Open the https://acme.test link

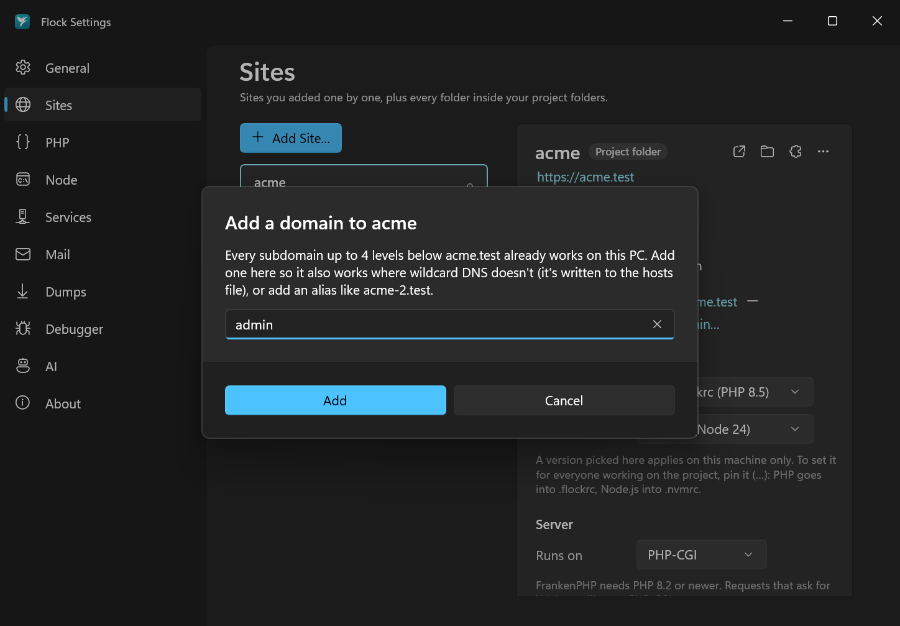pyautogui.click(x=585, y=177)
